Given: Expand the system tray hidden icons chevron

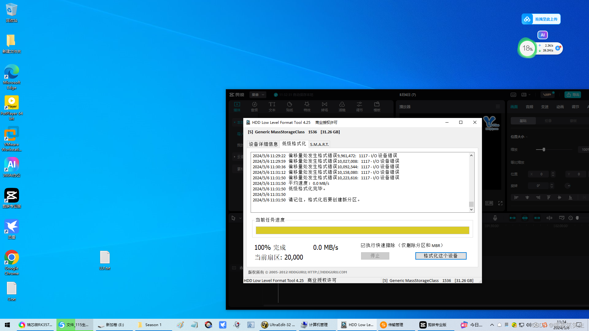Looking at the screenshot, I should [x=492, y=325].
